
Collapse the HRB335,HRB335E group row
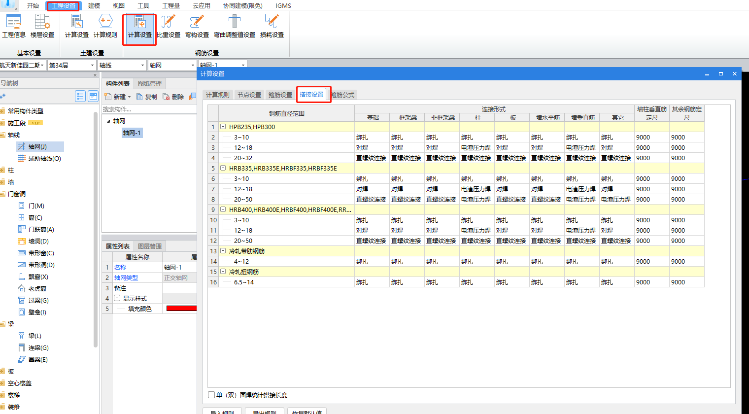223,168
